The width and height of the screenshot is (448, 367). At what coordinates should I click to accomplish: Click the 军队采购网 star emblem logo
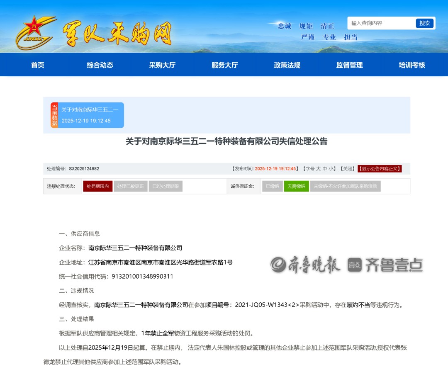(x=34, y=32)
